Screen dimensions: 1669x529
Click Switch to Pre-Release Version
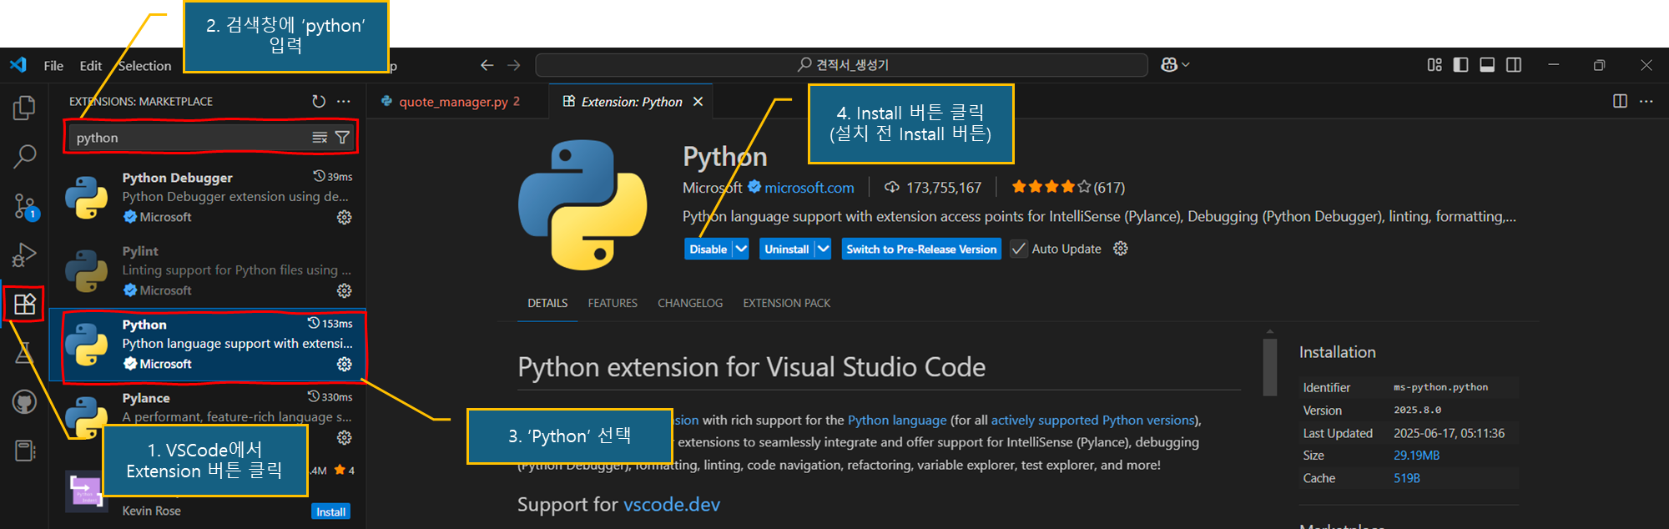921,249
